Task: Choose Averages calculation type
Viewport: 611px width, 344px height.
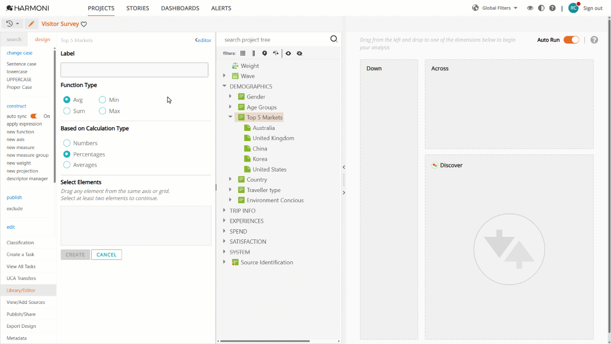Action: point(67,165)
